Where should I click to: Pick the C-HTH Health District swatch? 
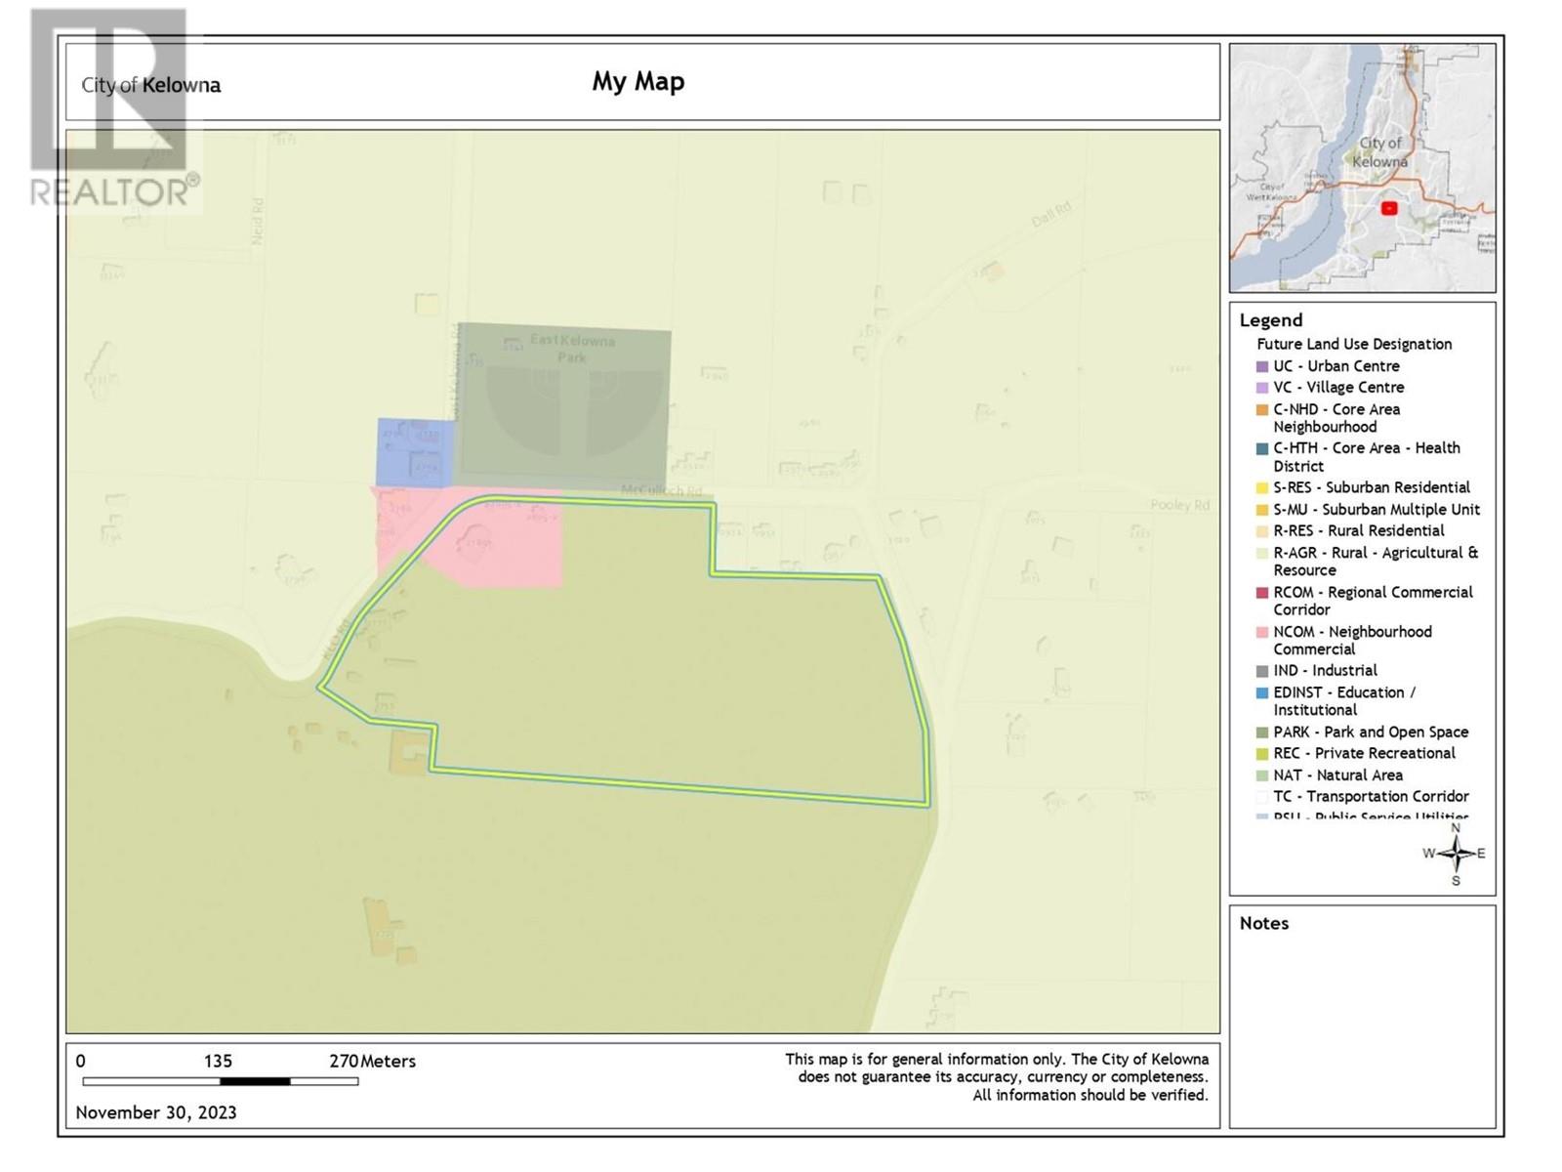1262,448
